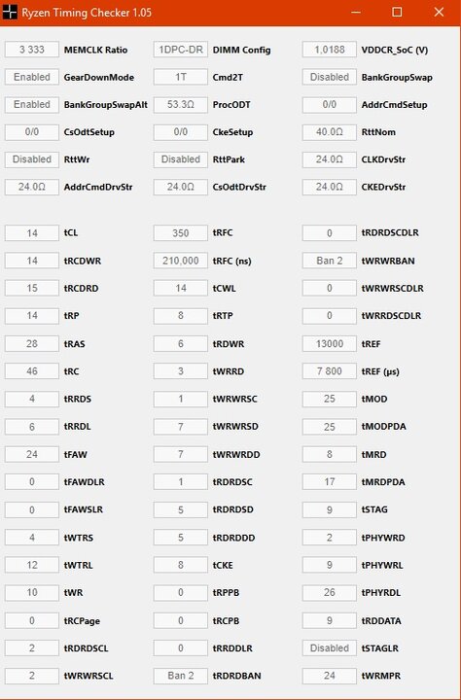Select the tRFC value field
The height and width of the screenshot is (700, 461).
pos(181,233)
